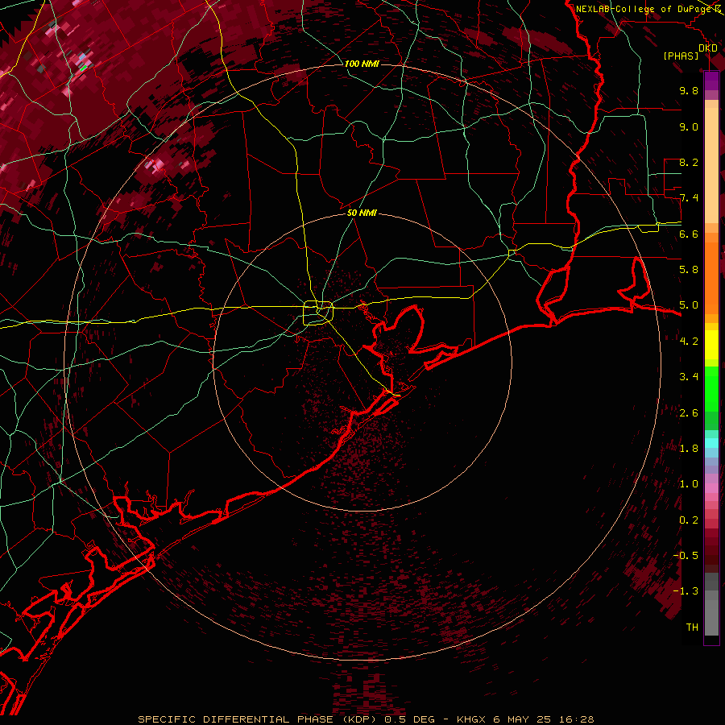Click the KHGX radar site identifier
This screenshot has width=725, height=725.
471,719
